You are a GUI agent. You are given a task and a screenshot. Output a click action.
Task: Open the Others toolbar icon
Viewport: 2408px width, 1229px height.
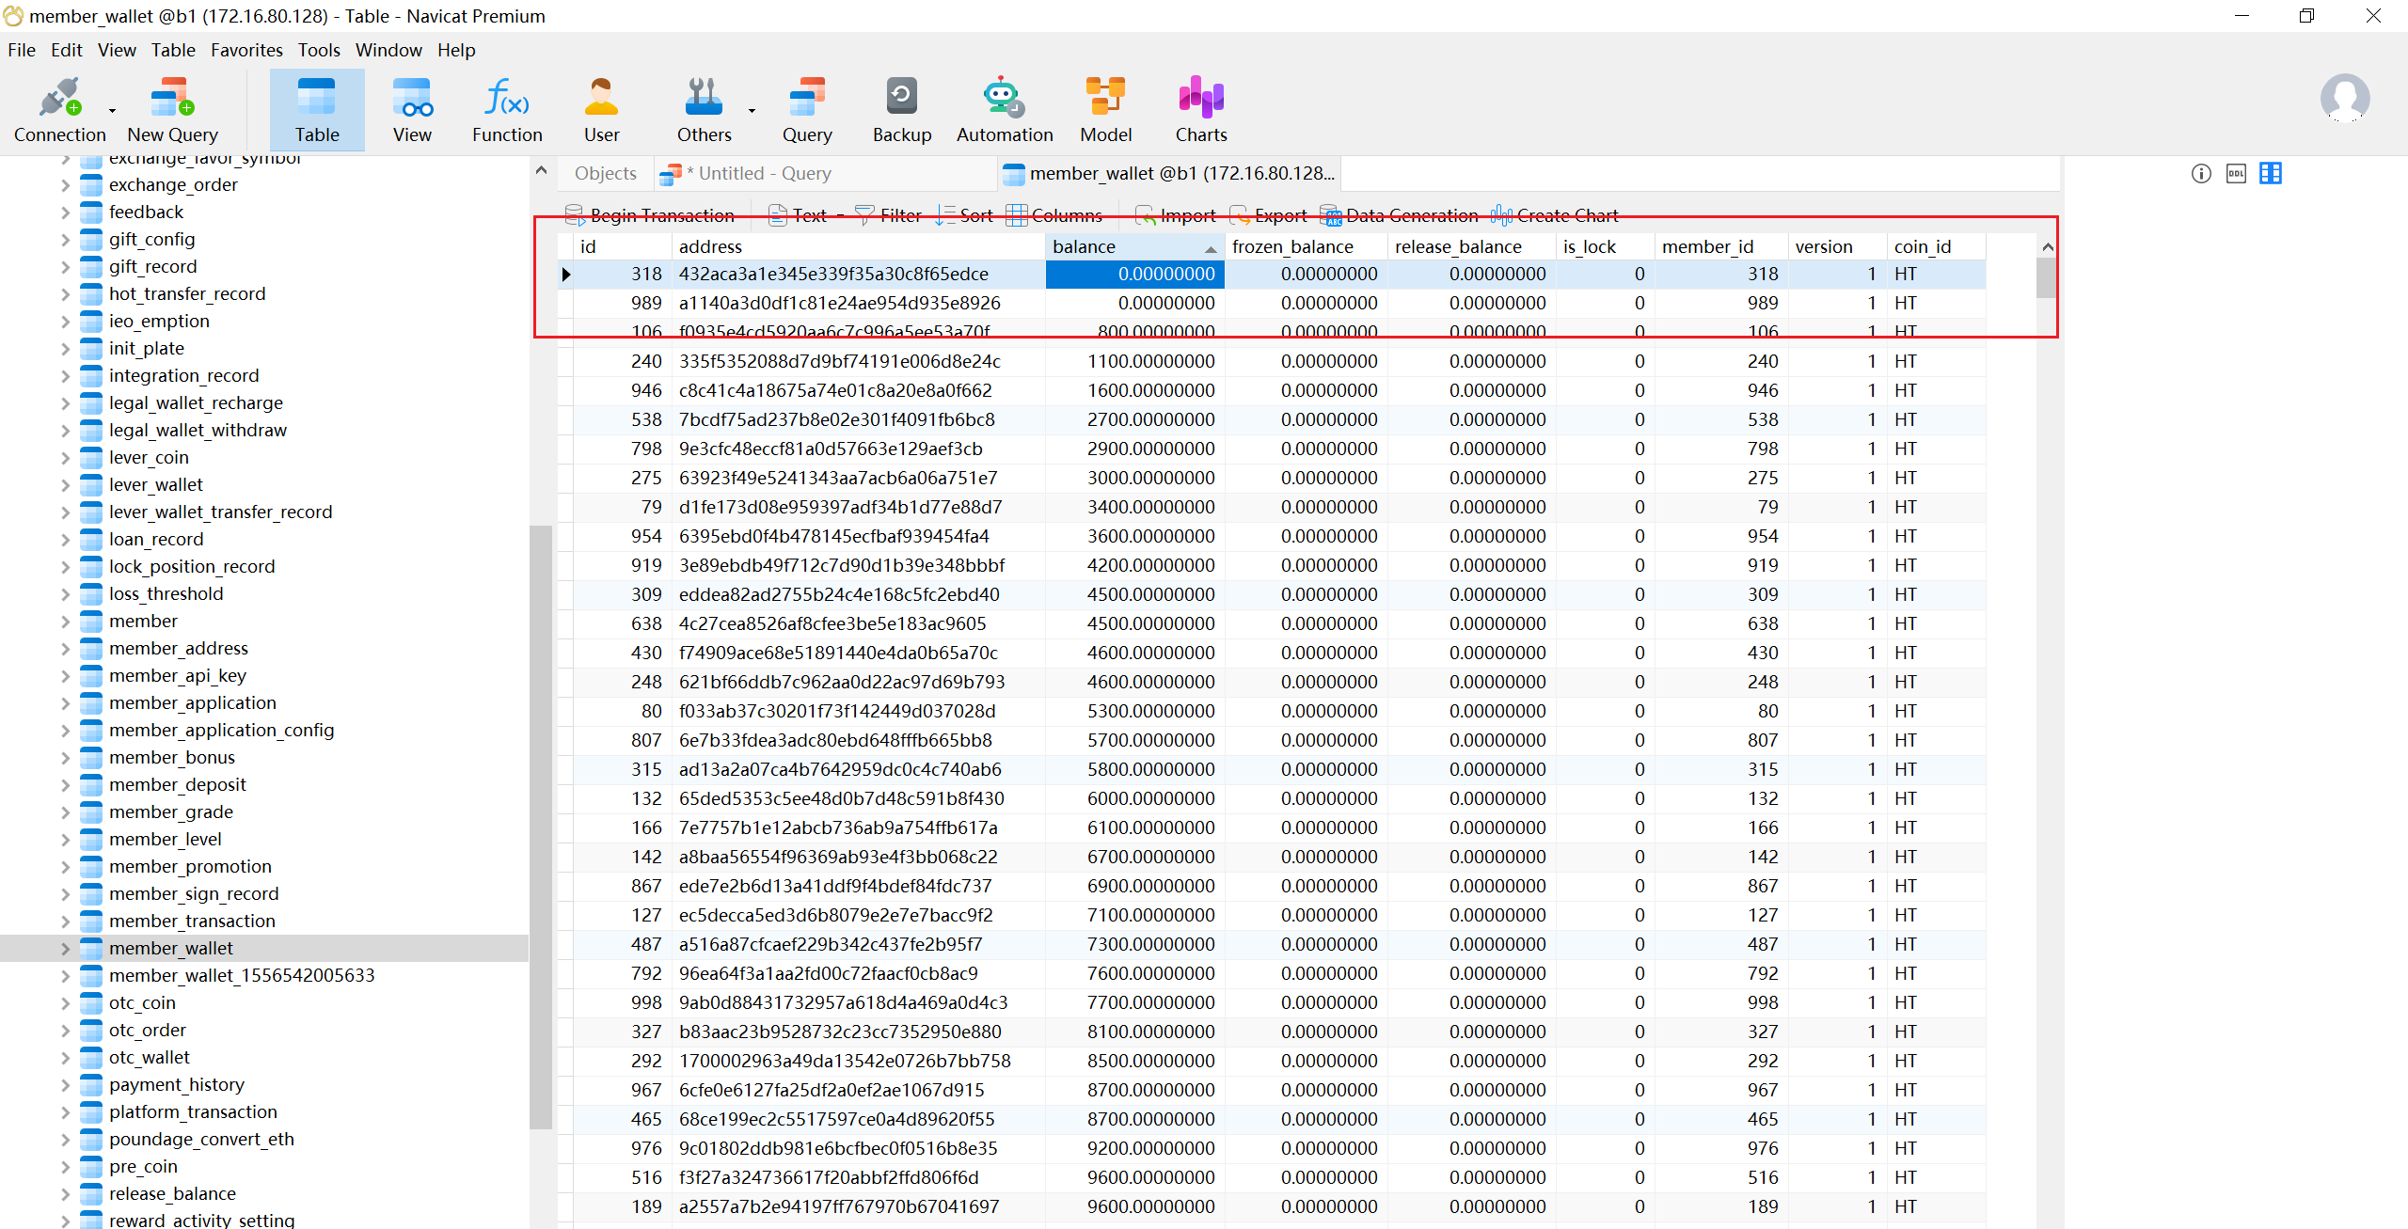[704, 110]
